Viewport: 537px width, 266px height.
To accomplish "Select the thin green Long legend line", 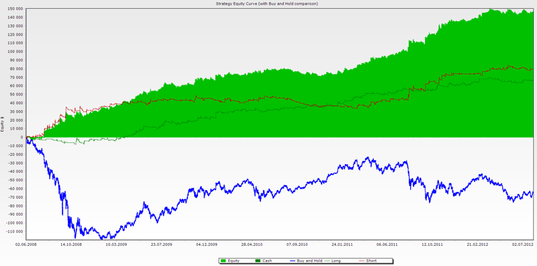I will 327,261.
